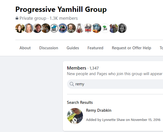Image resolution: width=163 pixels, height=132 pixels.
Task: Open the black-and-white photo member avatar
Action: point(122,28)
